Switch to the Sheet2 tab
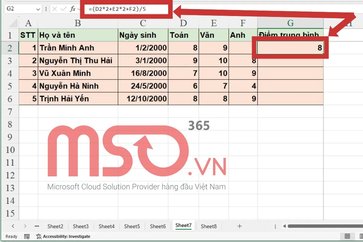This screenshot has width=363, height=242. pyautogui.click(x=55, y=226)
